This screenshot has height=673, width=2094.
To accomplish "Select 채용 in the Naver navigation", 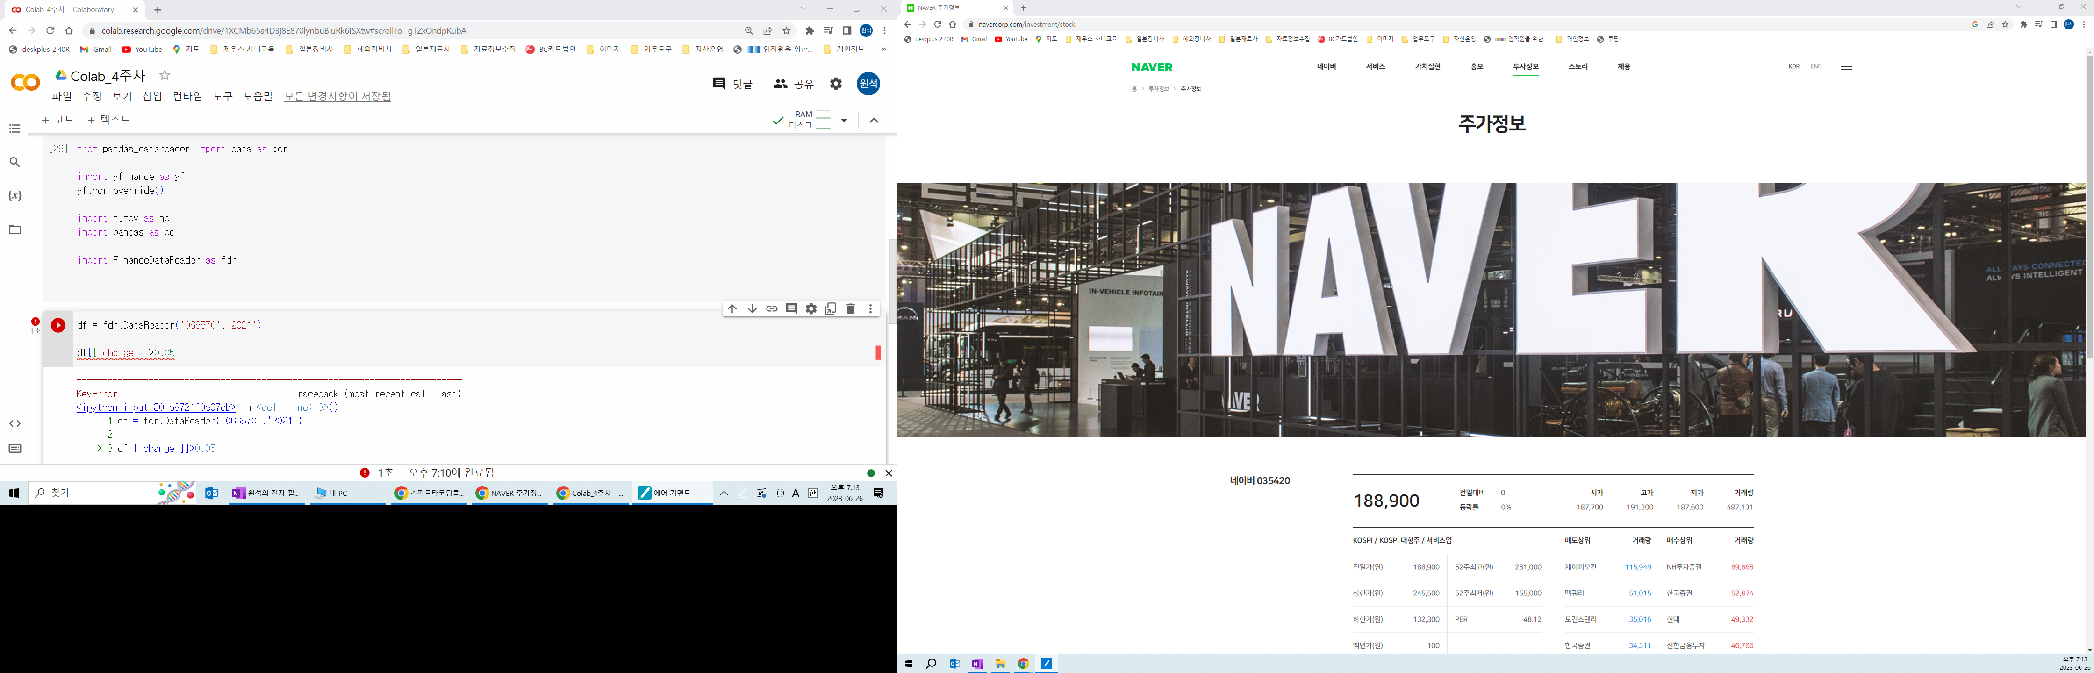I will point(1624,67).
